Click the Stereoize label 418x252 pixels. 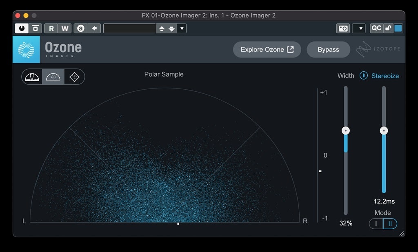[x=385, y=76]
